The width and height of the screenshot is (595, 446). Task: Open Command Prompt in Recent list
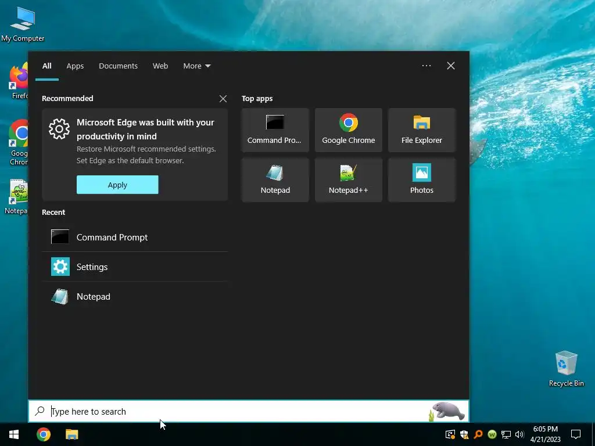(135, 237)
